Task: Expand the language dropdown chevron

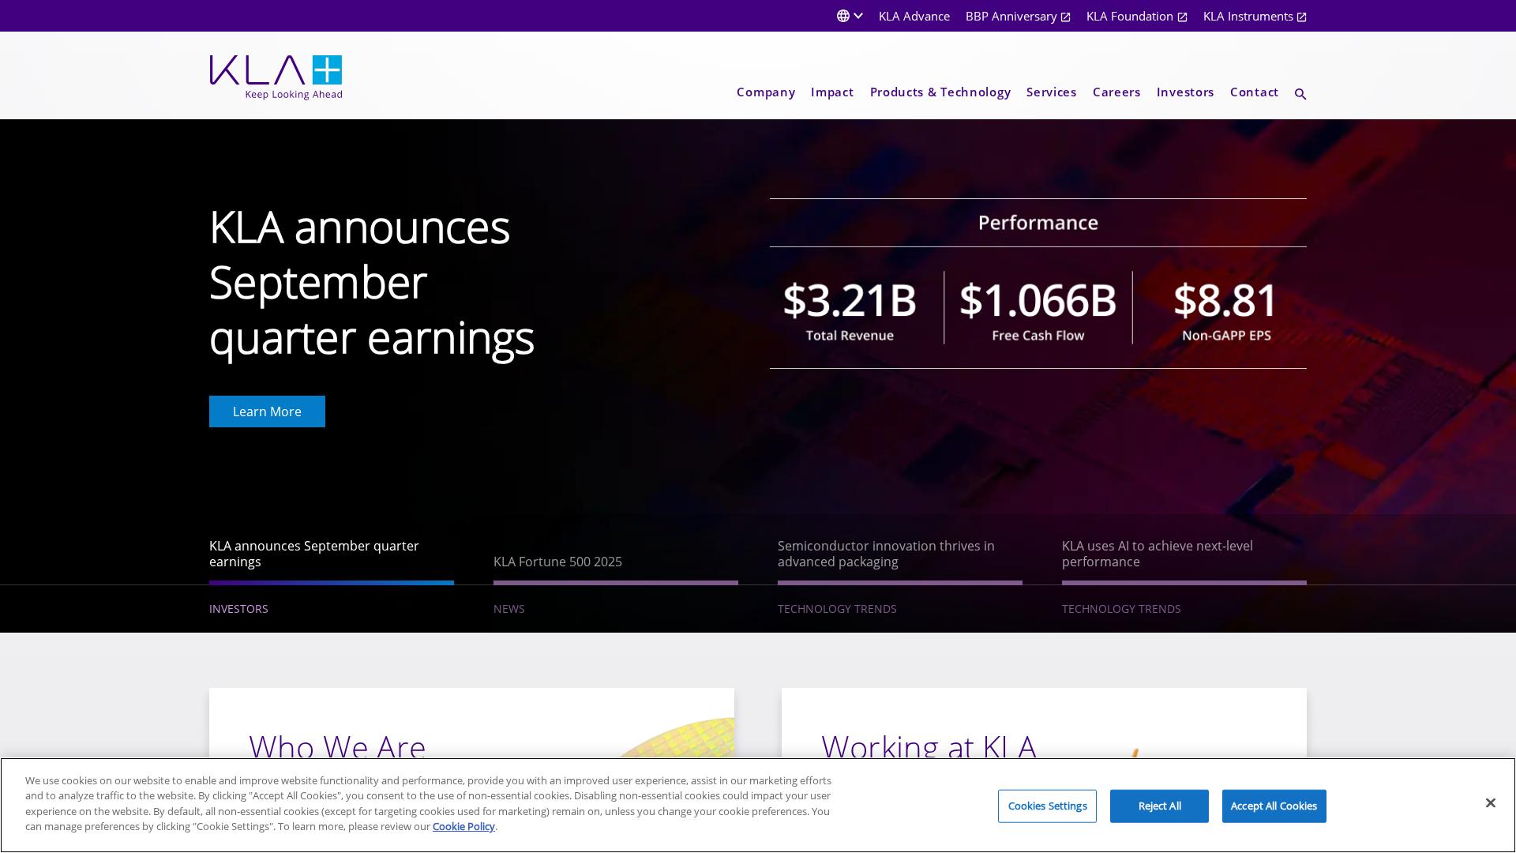Action: (858, 16)
